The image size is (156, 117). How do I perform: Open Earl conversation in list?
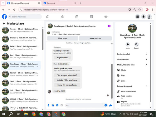[x=21, y=56]
